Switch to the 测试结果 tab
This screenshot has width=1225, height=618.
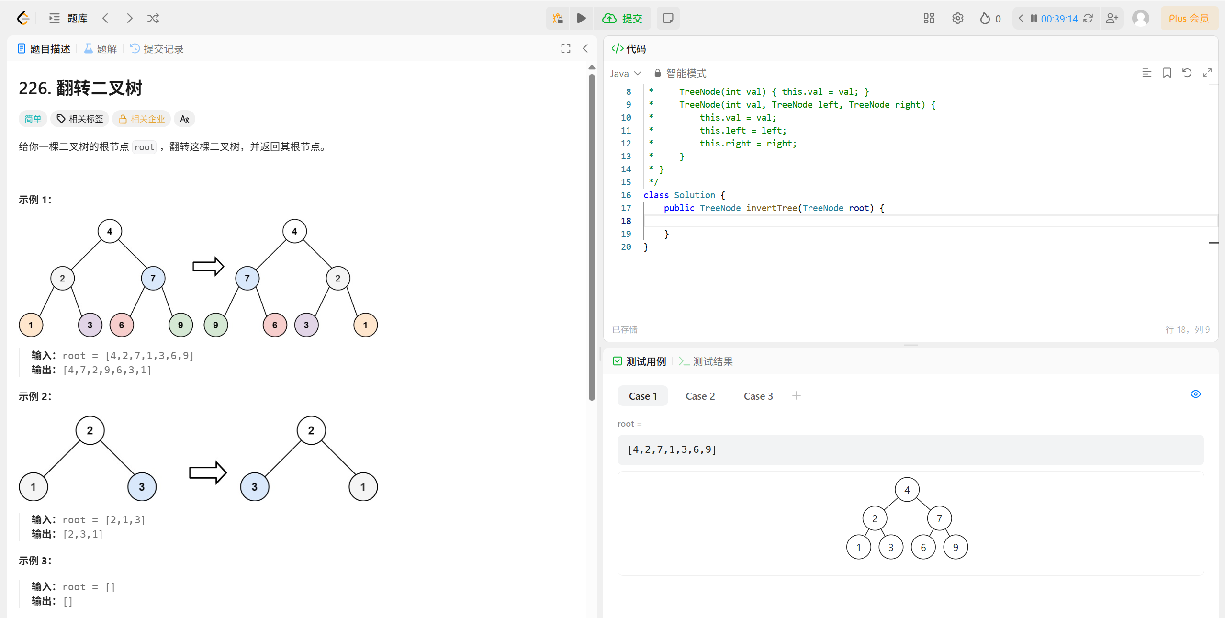tap(706, 361)
